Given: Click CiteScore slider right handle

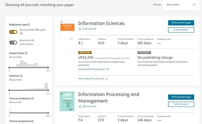Looking at the screenshot, I should coord(48,90).
